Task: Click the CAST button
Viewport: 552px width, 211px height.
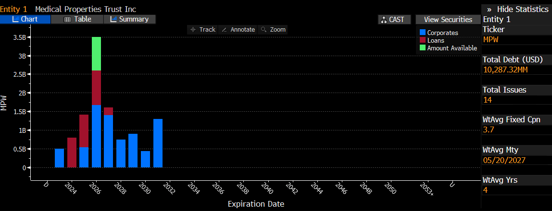Action: pos(394,20)
